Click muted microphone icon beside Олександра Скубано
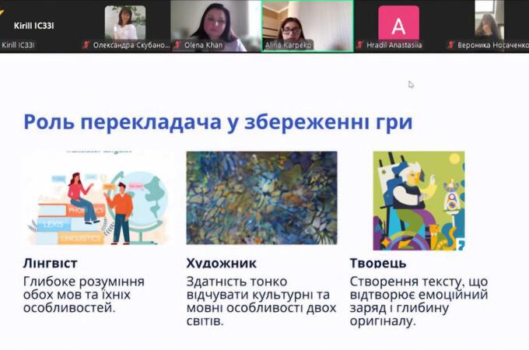 [86, 45]
